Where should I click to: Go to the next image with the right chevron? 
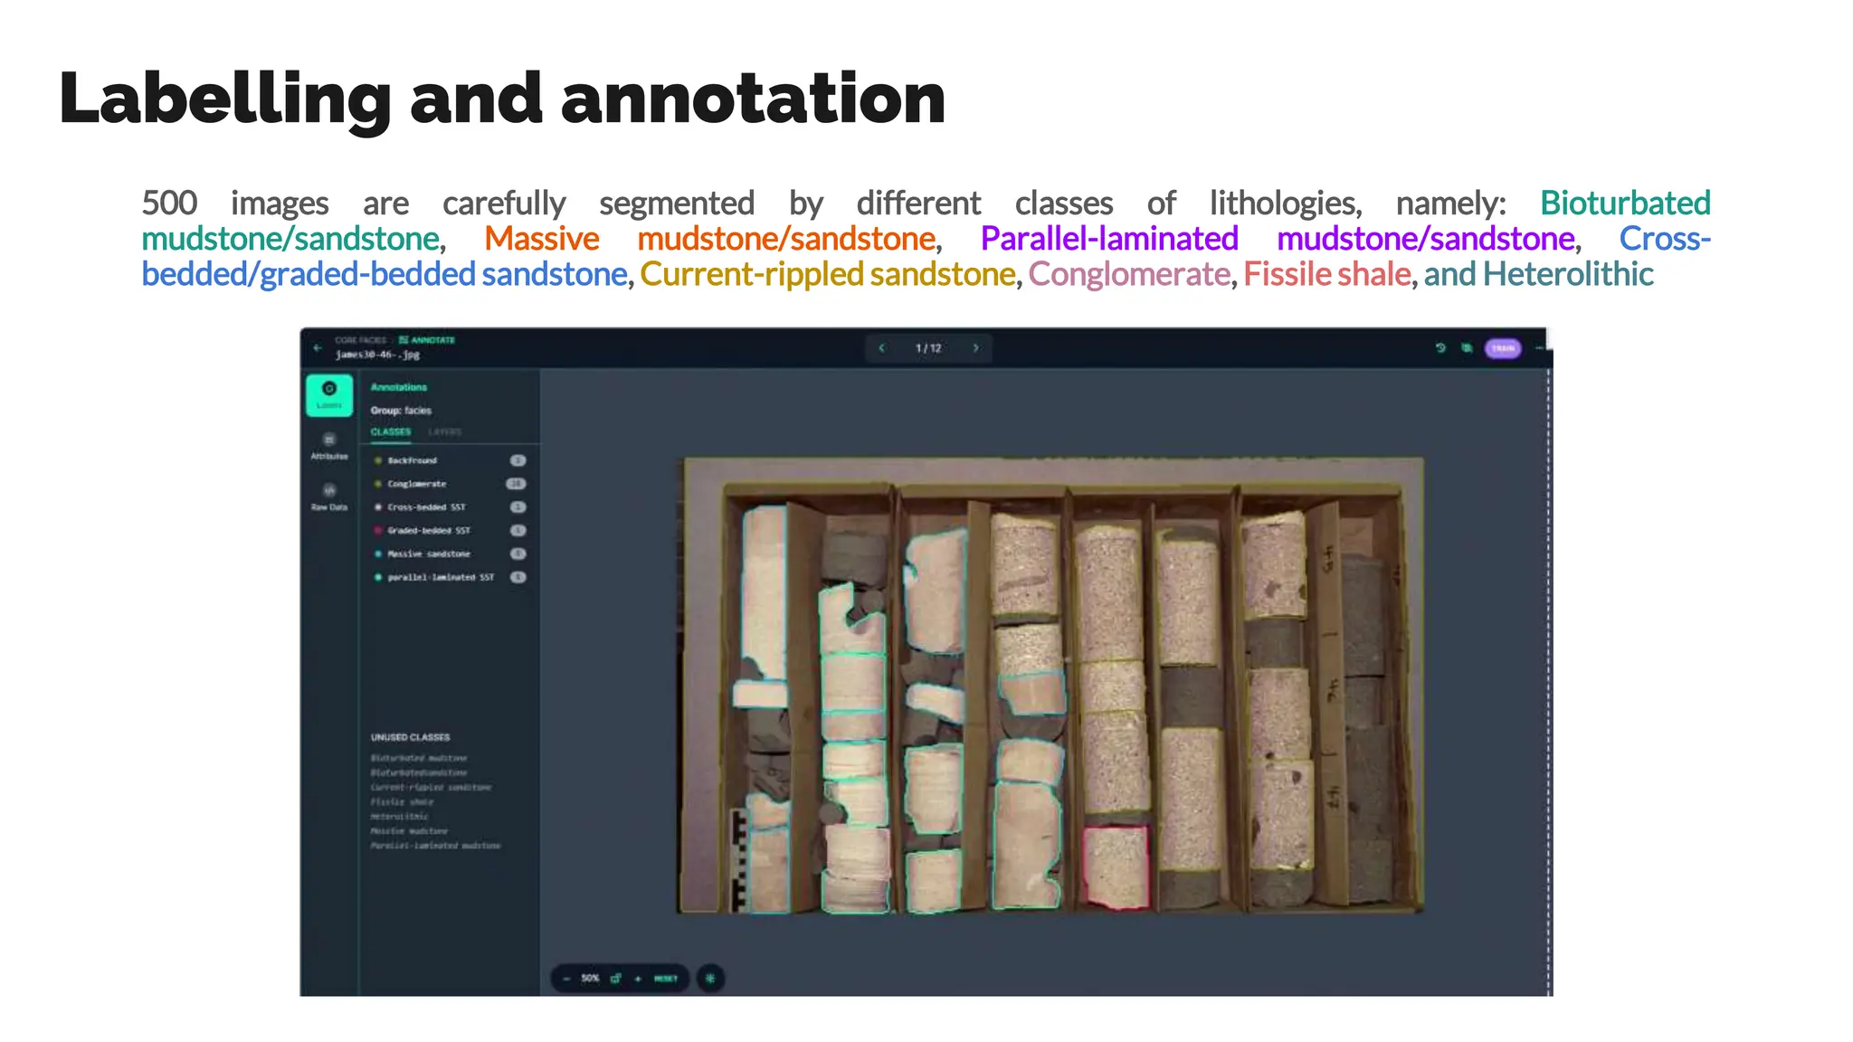click(975, 348)
